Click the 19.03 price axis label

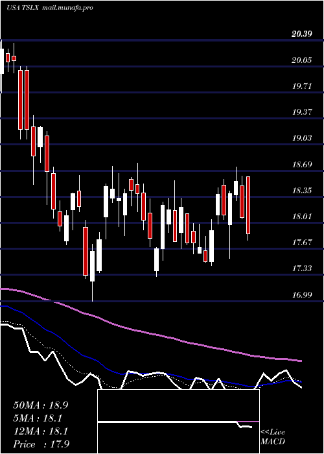click(x=302, y=138)
